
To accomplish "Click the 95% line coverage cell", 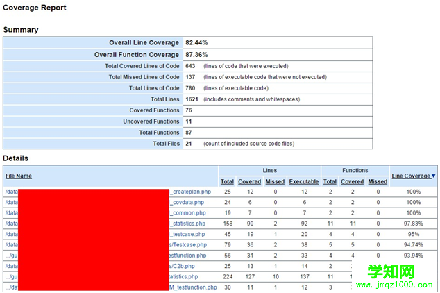I will 414,234.
